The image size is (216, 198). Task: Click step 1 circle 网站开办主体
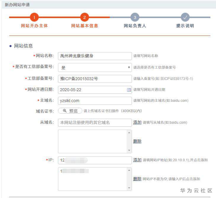pos(34,17)
